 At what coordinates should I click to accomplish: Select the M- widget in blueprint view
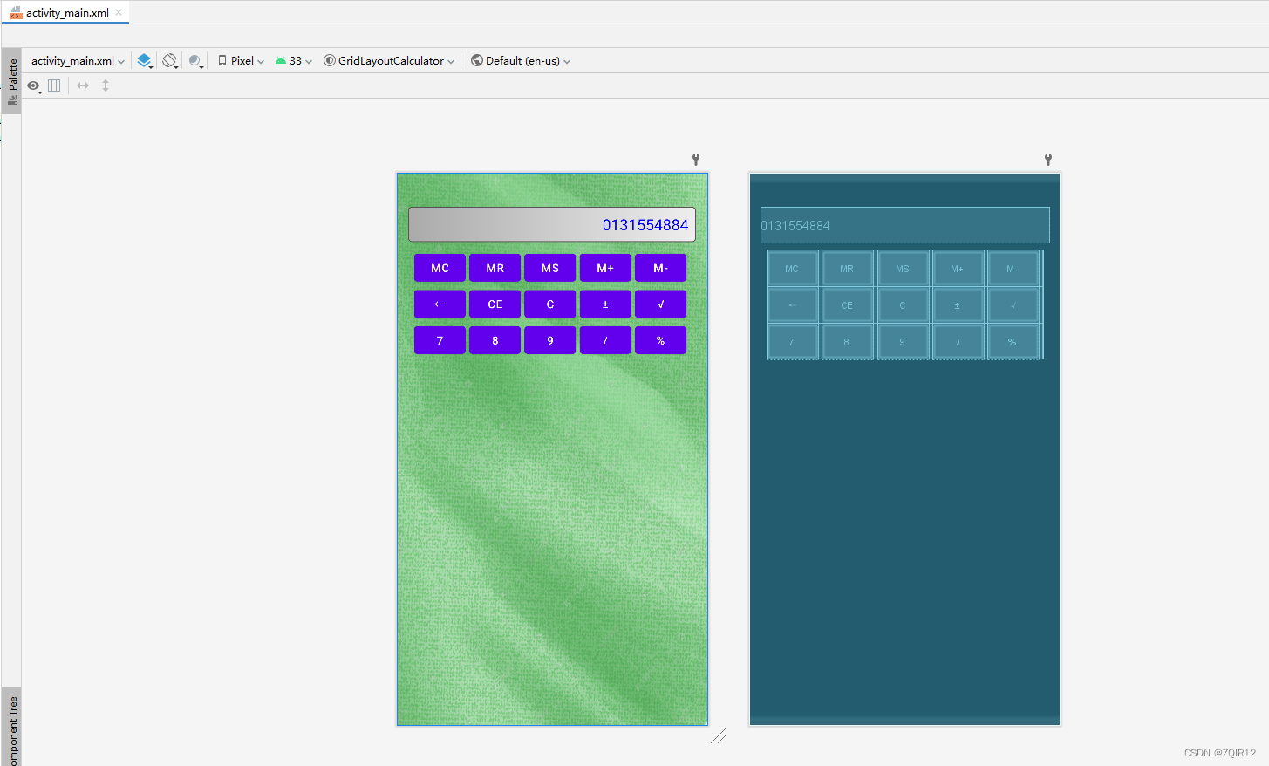click(x=1013, y=269)
